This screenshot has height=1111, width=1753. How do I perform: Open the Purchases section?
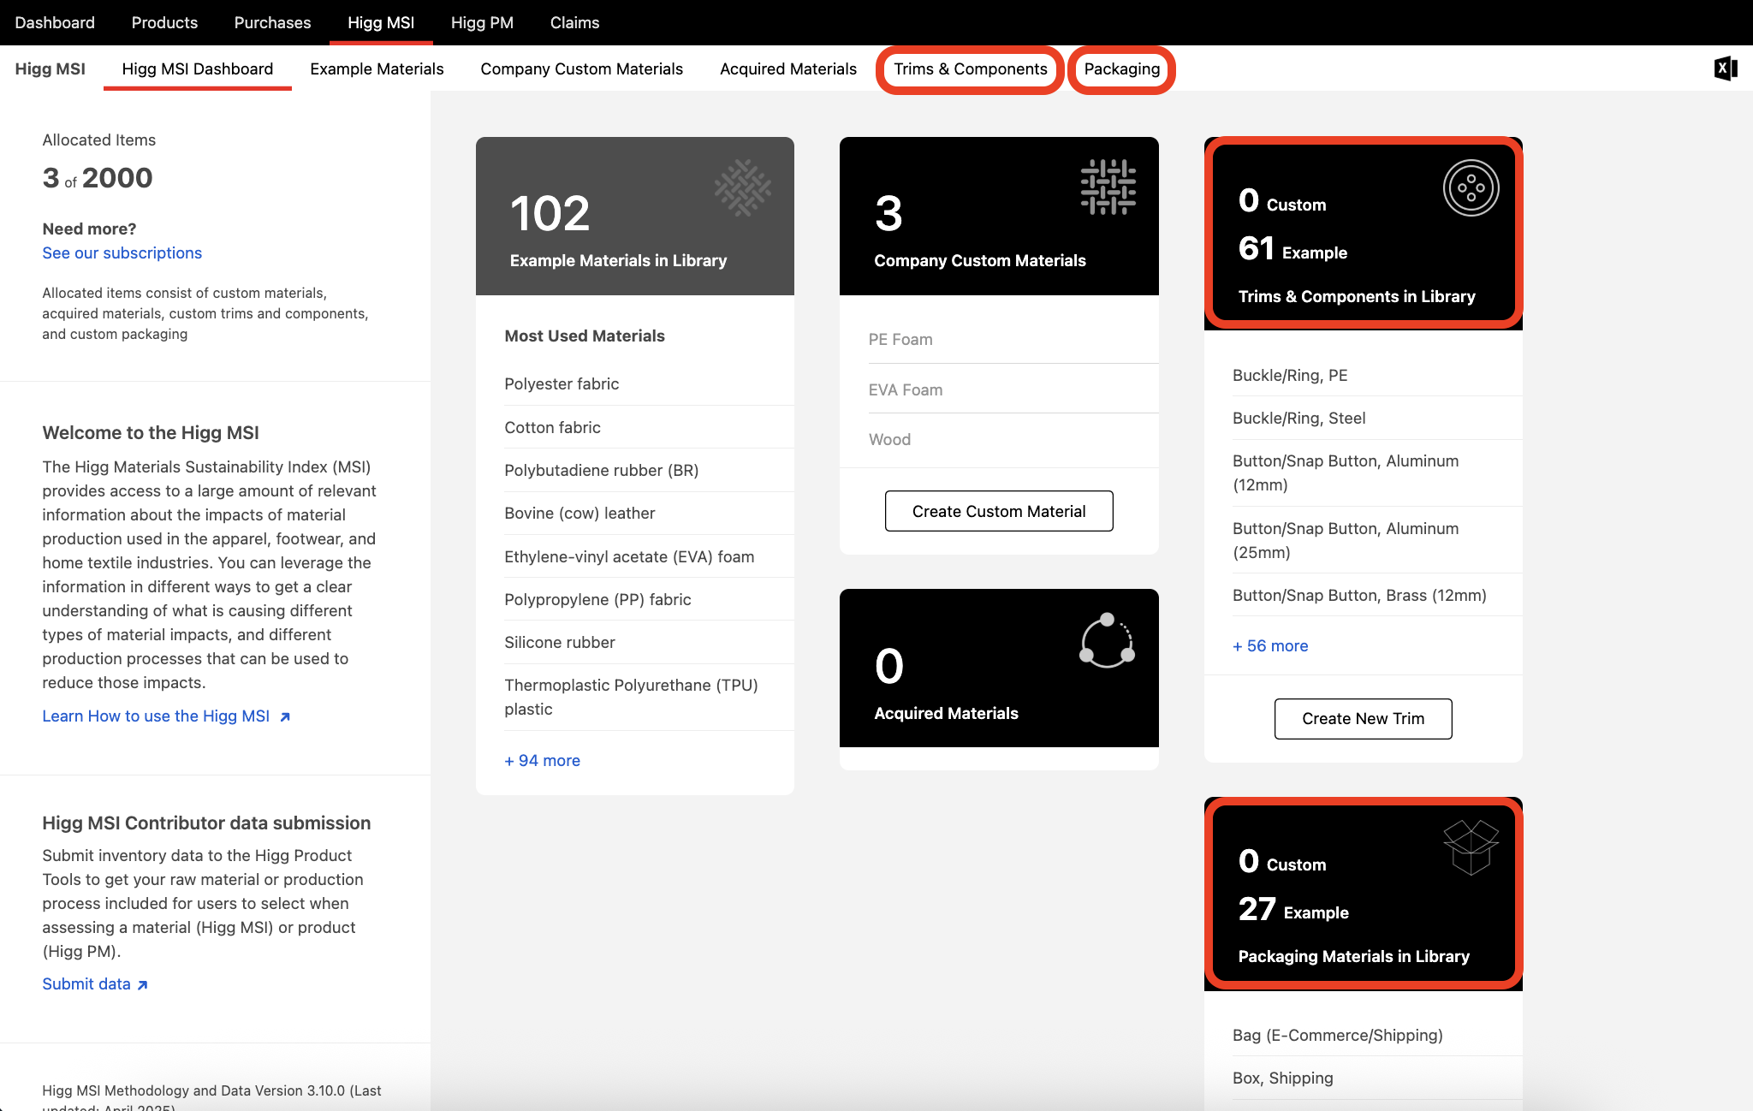pos(272,22)
